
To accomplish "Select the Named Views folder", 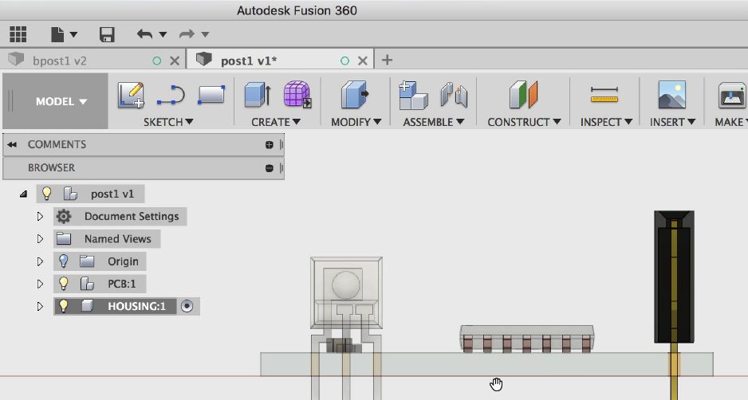I will point(117,239).
